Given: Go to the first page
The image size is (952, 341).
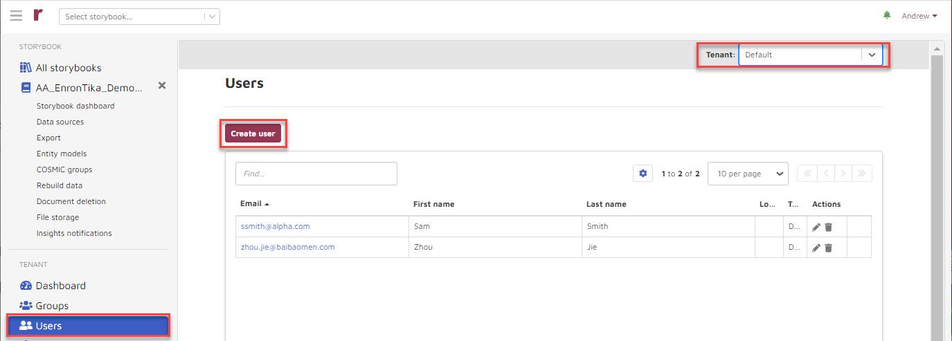Looking at the screenshot, I should [x=807, y=174].
